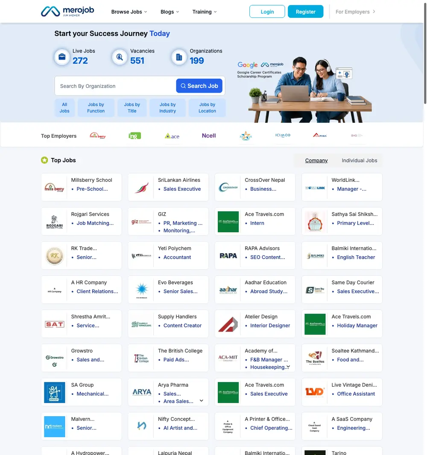The width and height of the screenshot is (427, 455).
Task: Open the Office Assistant job link
Action: pos(356,394)
